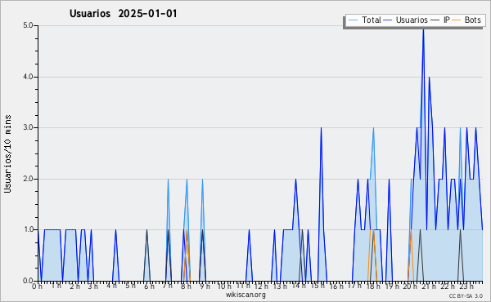Click the 3.0 spike near 15 h
Screen dimensions: 491x302
[x=321, y=129]
